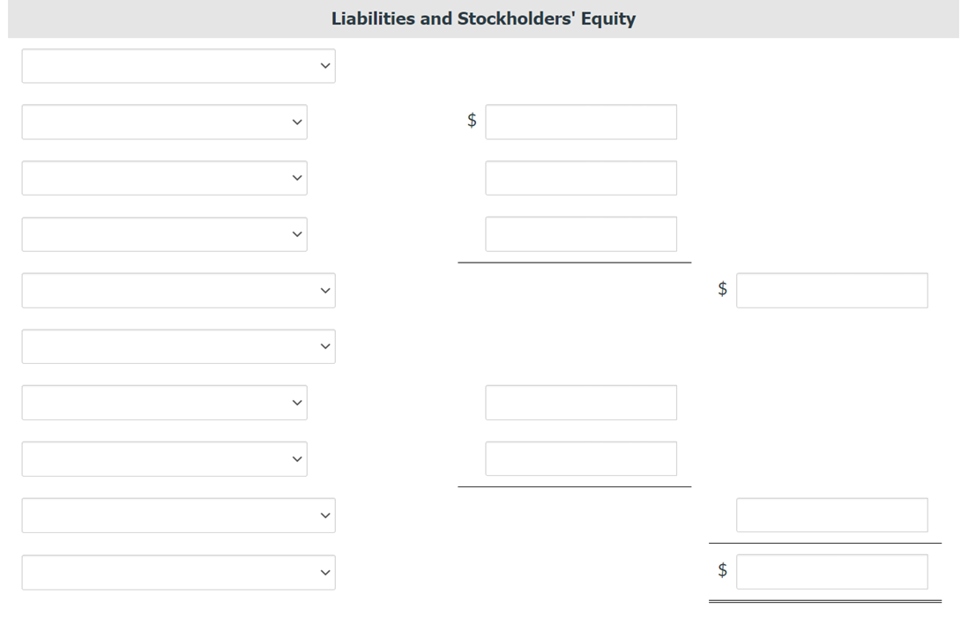Click the first amount field beside the dollar sign

coord(581,122)
